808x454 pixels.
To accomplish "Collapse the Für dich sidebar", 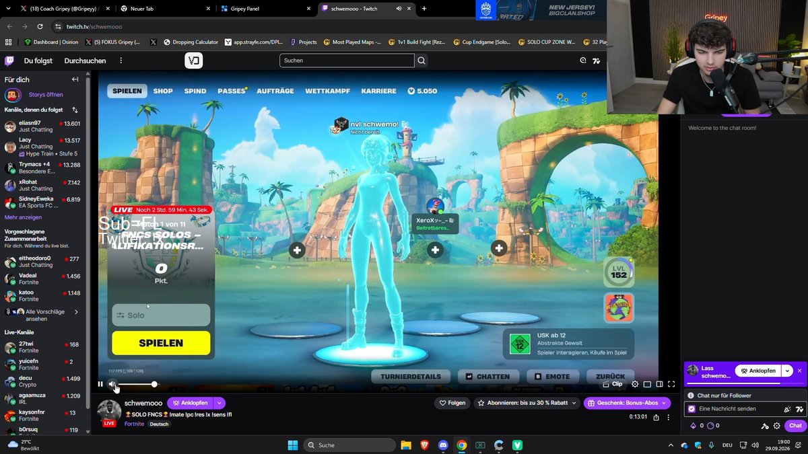I will (x=75, y=79).
